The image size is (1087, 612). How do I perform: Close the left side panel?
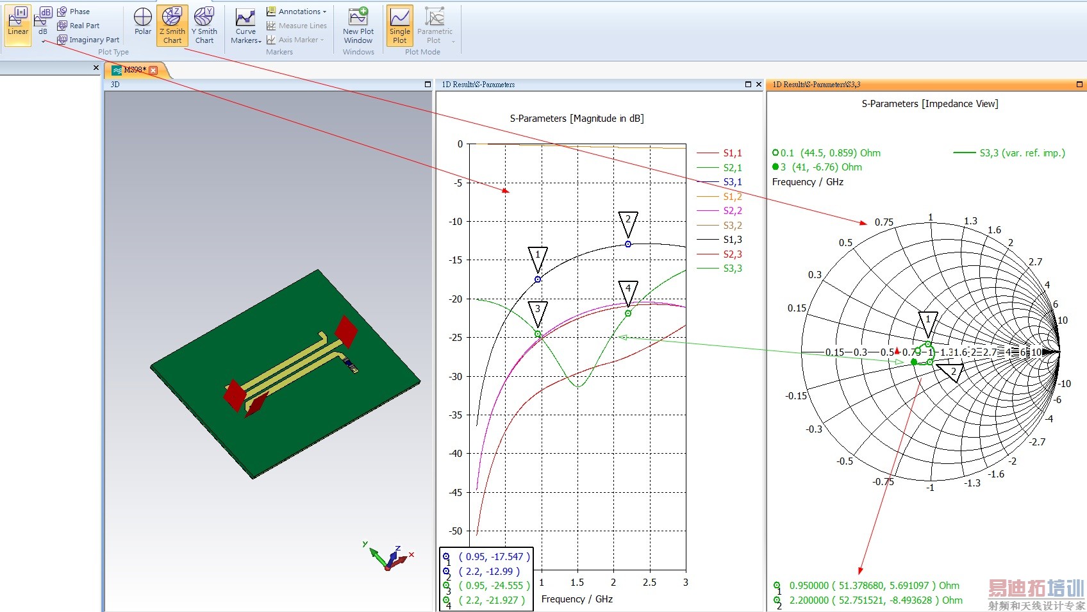coord(96,67)
